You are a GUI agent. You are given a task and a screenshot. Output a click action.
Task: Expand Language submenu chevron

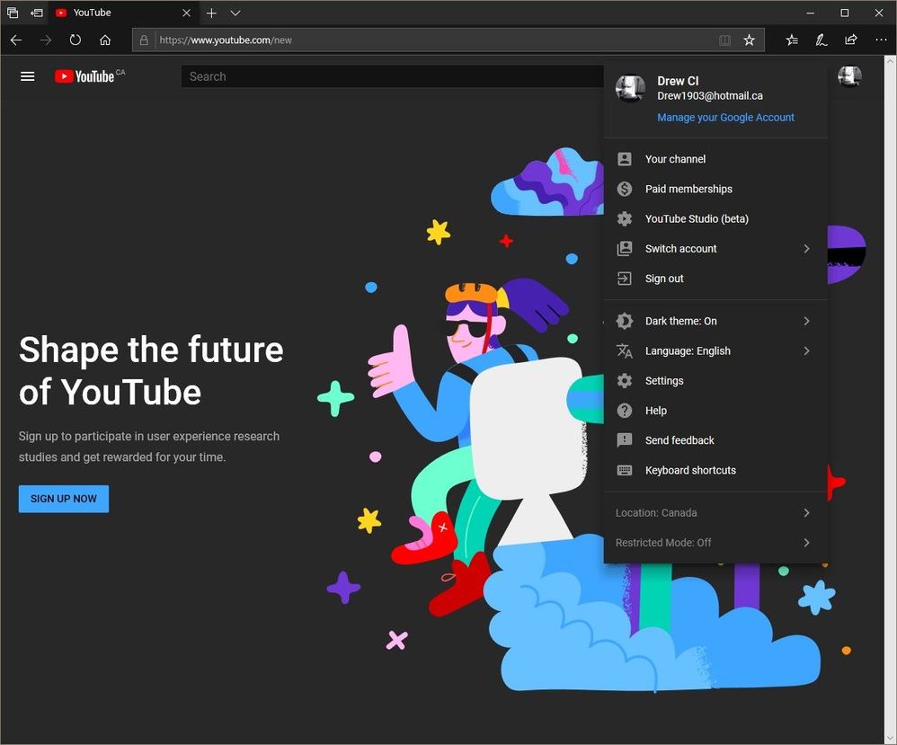pos(806,350)
